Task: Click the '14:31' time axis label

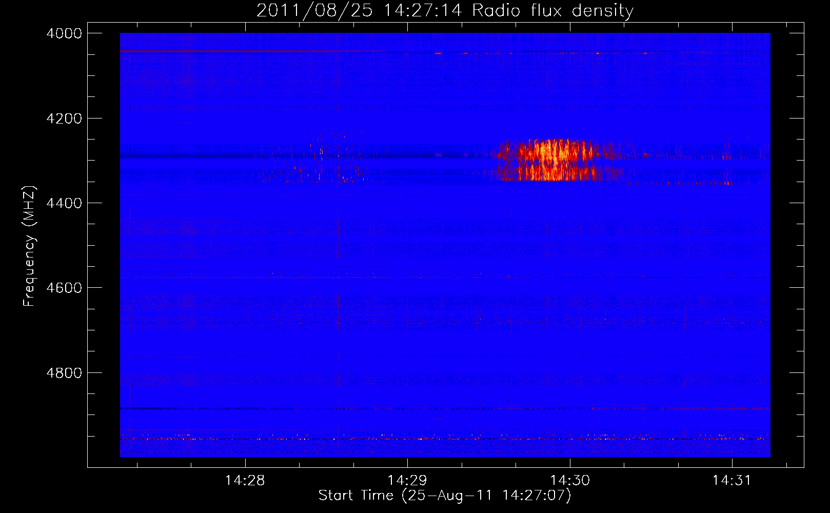Action: [732, 480]
